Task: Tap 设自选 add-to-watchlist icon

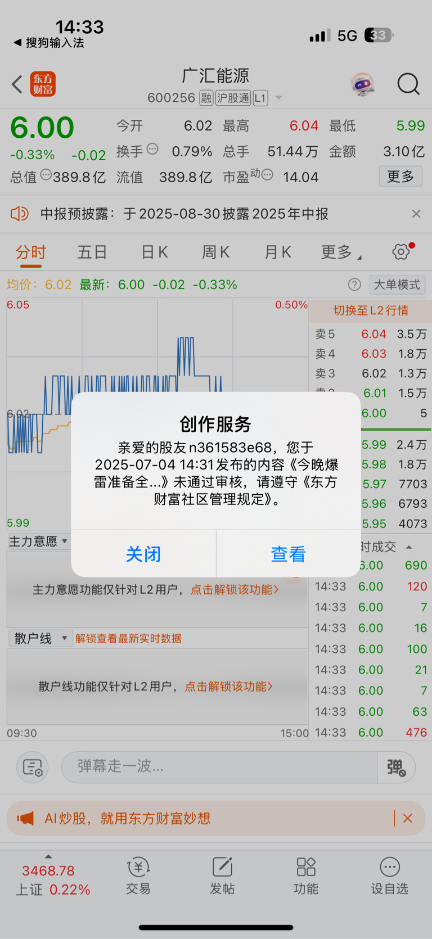Action: [x=389, y=875]
